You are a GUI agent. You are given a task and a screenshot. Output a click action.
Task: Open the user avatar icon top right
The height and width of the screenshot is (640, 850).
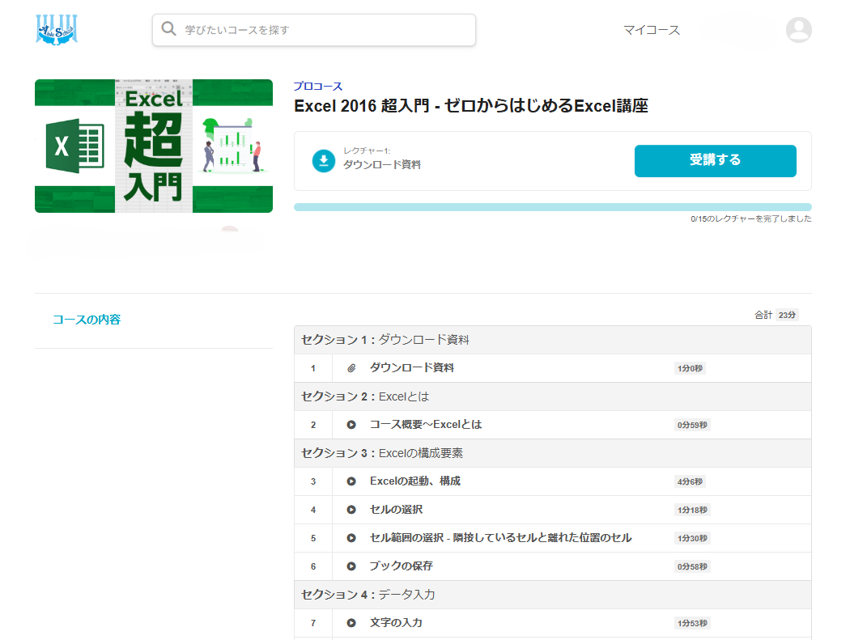point(798,29)
